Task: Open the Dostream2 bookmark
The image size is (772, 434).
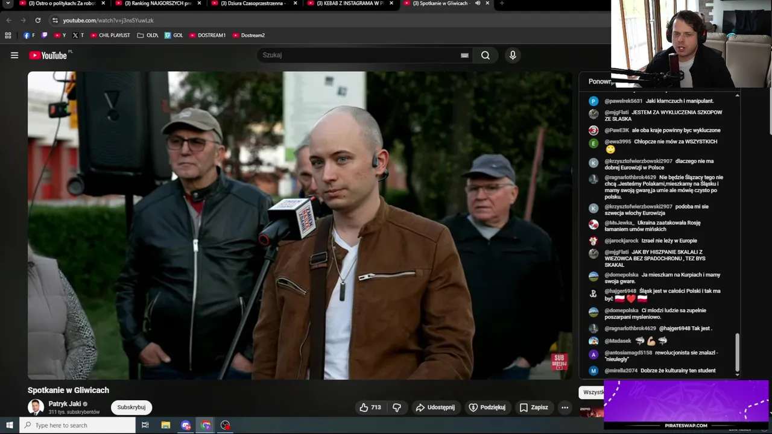Action: point(248,36)
